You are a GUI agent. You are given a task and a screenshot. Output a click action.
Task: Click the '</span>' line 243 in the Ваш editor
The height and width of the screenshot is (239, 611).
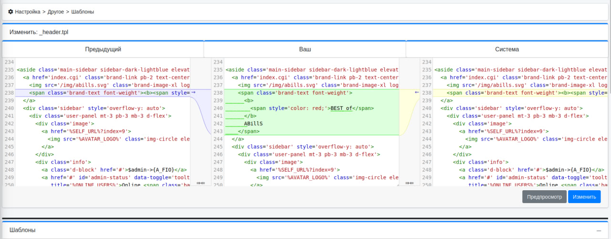coord(249,131)
